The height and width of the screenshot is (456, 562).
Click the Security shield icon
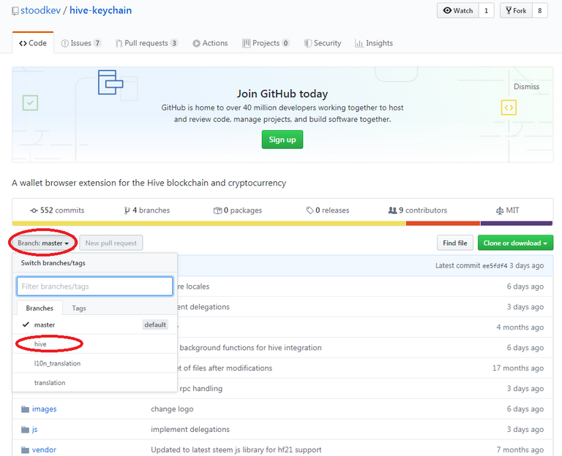307,43
